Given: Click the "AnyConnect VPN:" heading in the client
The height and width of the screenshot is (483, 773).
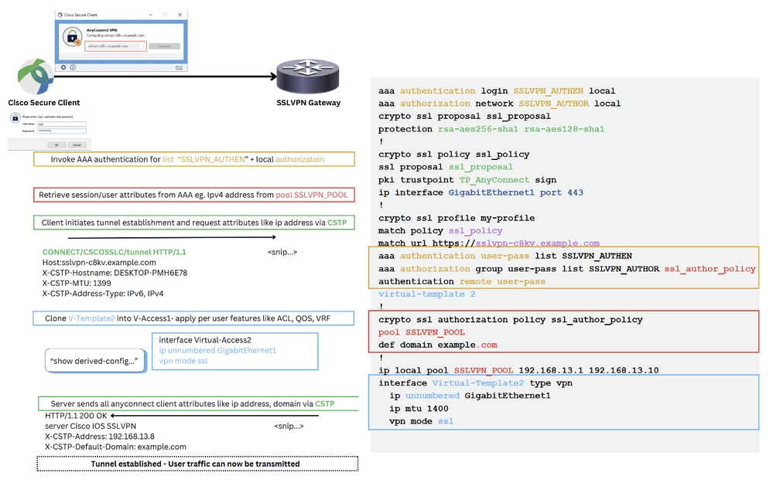Looking at the screenshot, I should coord(102,31).
